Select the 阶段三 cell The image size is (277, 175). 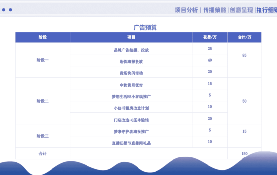[x=43, y=136]
